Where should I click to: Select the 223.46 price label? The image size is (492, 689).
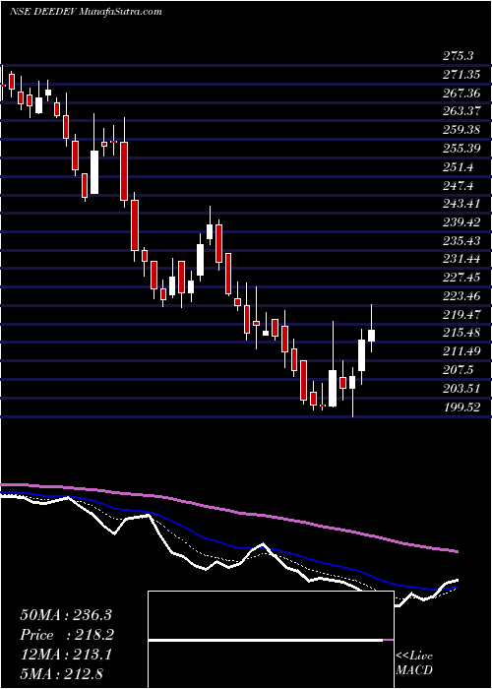461,296
